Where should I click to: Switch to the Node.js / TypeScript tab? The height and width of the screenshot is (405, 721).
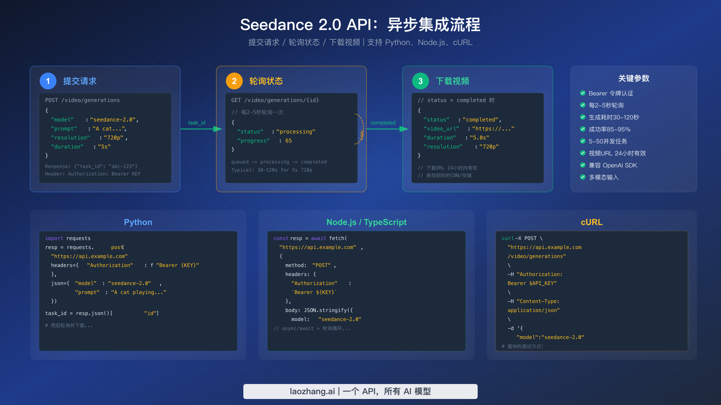click(366, 222)
